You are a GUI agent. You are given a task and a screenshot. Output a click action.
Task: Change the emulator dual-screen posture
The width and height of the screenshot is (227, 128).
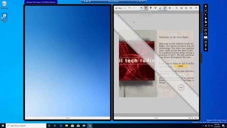[x=206, y=37]
